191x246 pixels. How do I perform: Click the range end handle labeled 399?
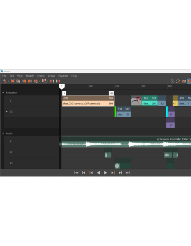point(112,94)
